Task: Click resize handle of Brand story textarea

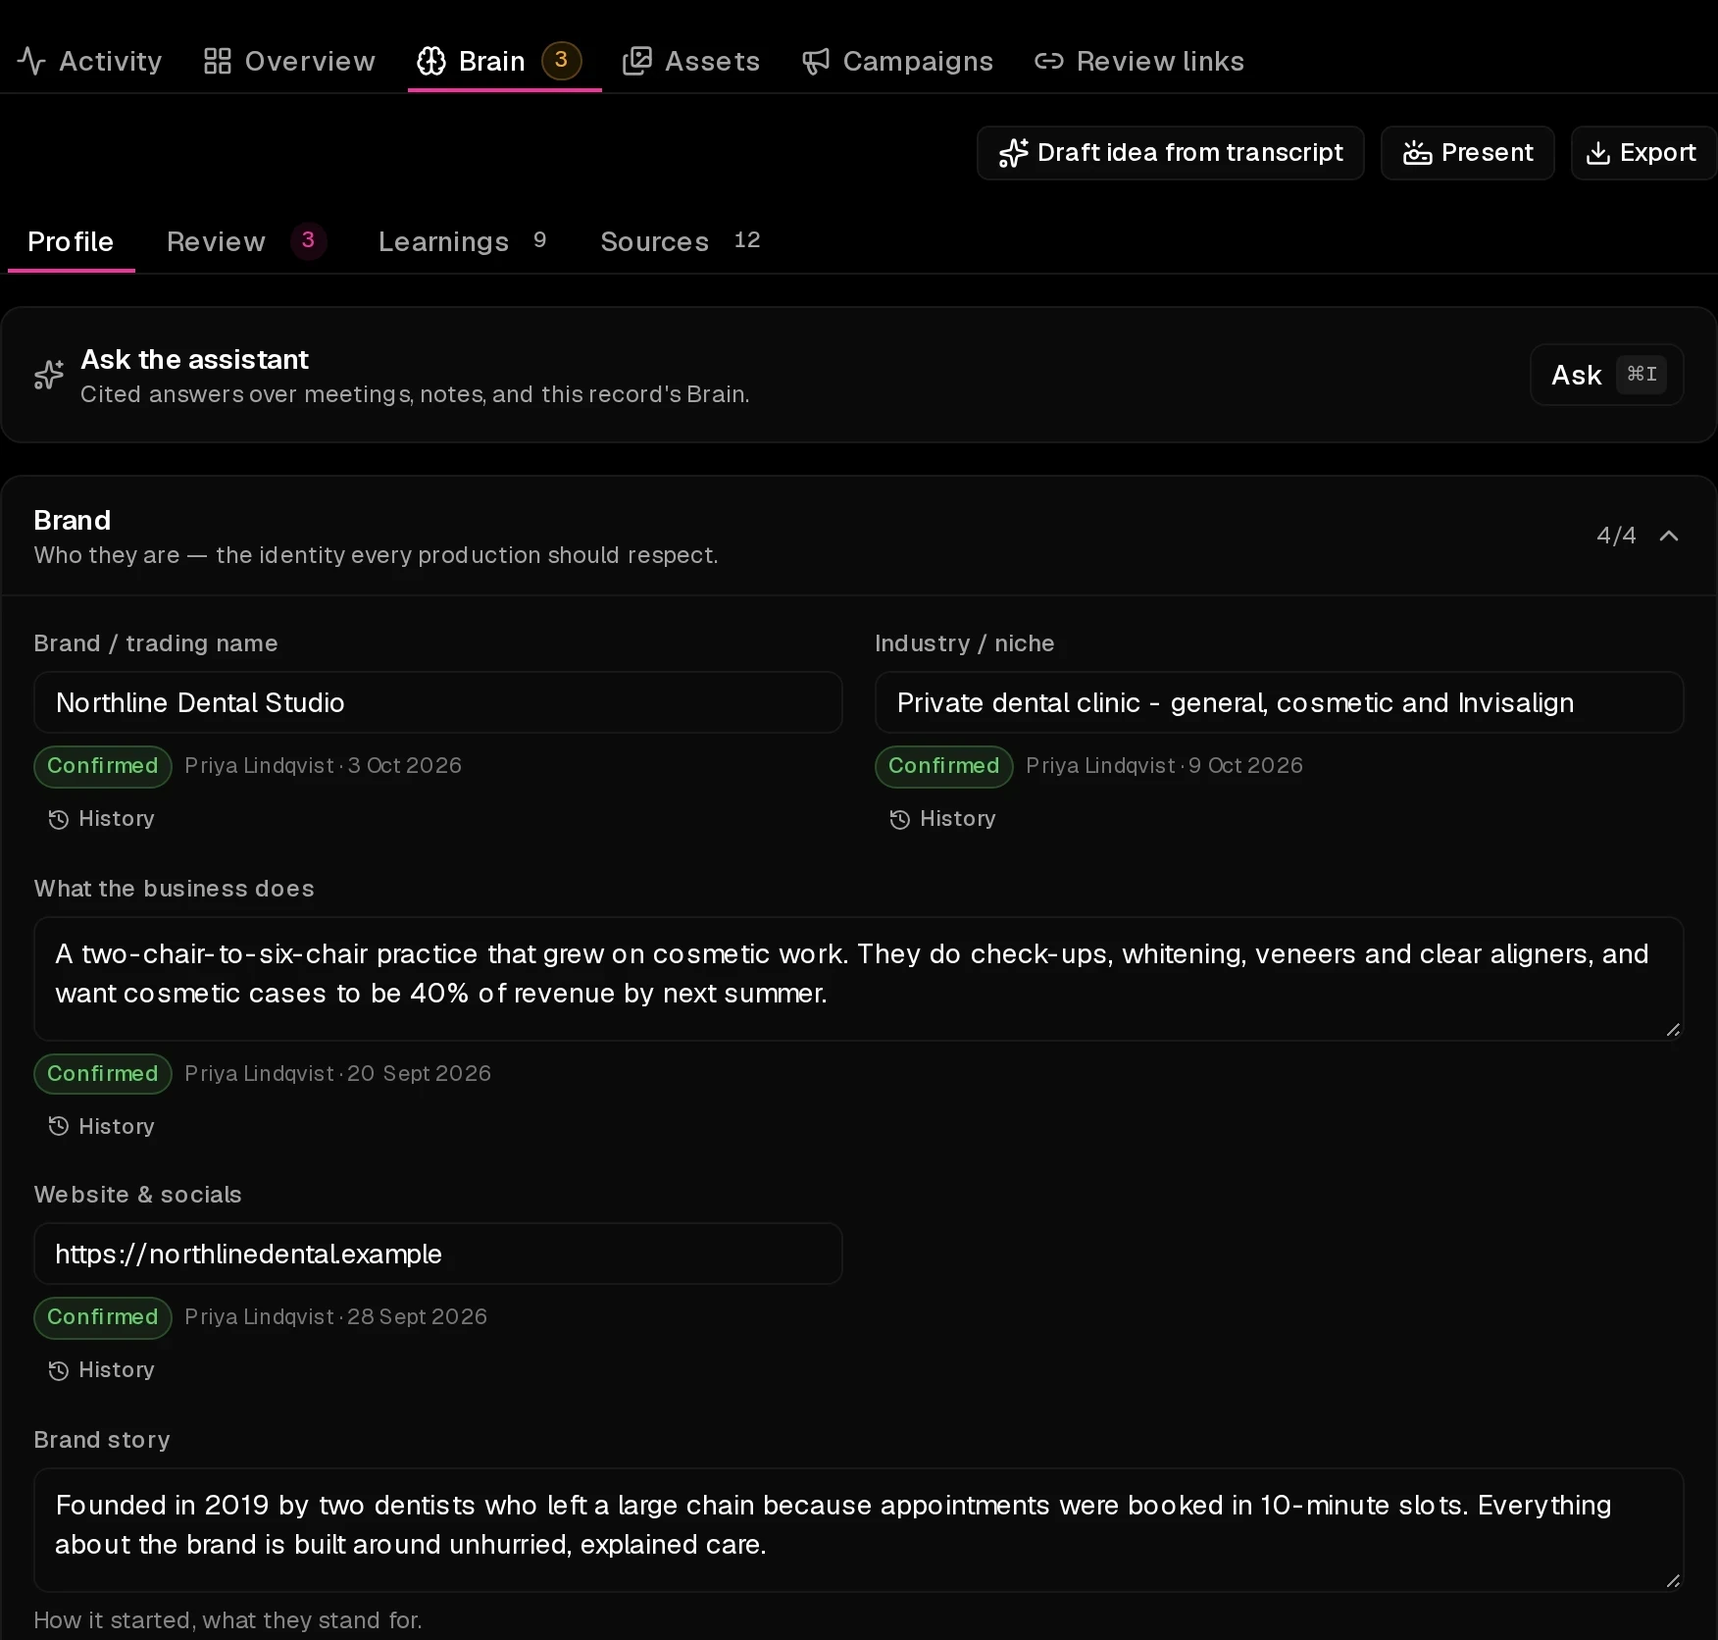Action: click(x=1673, y=1580)
